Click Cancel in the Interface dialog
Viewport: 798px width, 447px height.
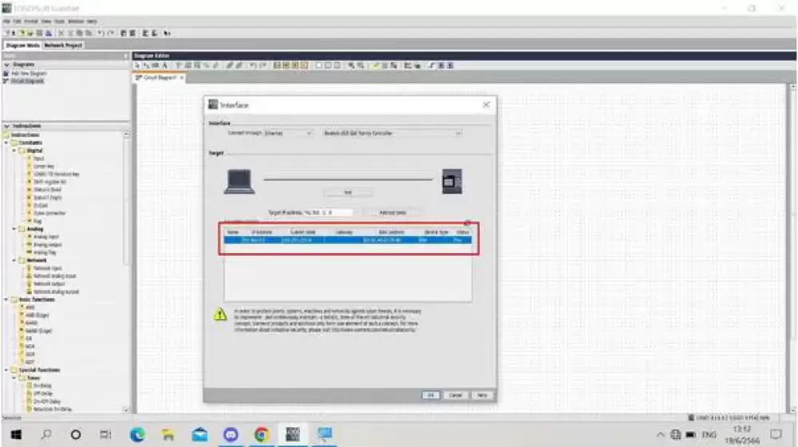click(456, 395)
